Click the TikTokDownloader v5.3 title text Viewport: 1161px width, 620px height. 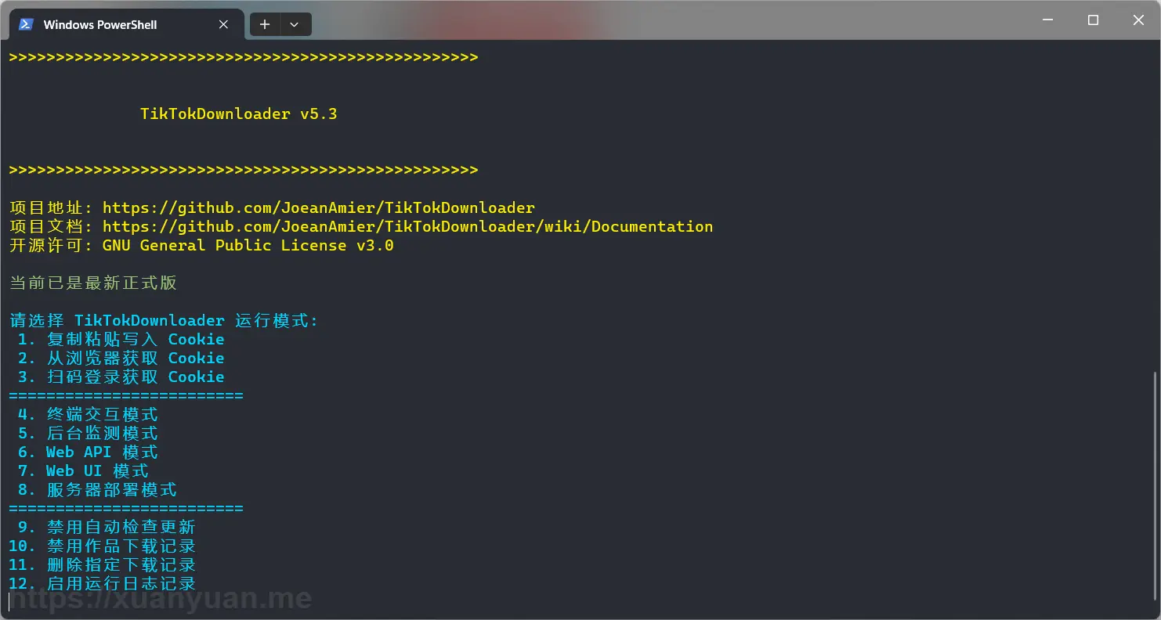click(239, 114)
